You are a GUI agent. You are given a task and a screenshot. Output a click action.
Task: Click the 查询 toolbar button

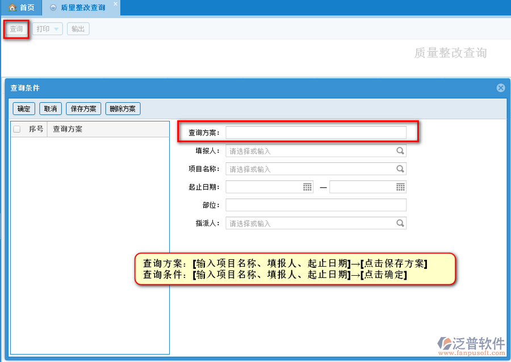(16, 29)
